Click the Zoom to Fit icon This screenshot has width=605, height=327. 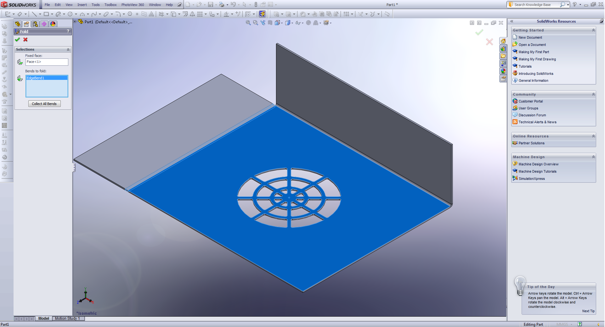tap(248, 23)
